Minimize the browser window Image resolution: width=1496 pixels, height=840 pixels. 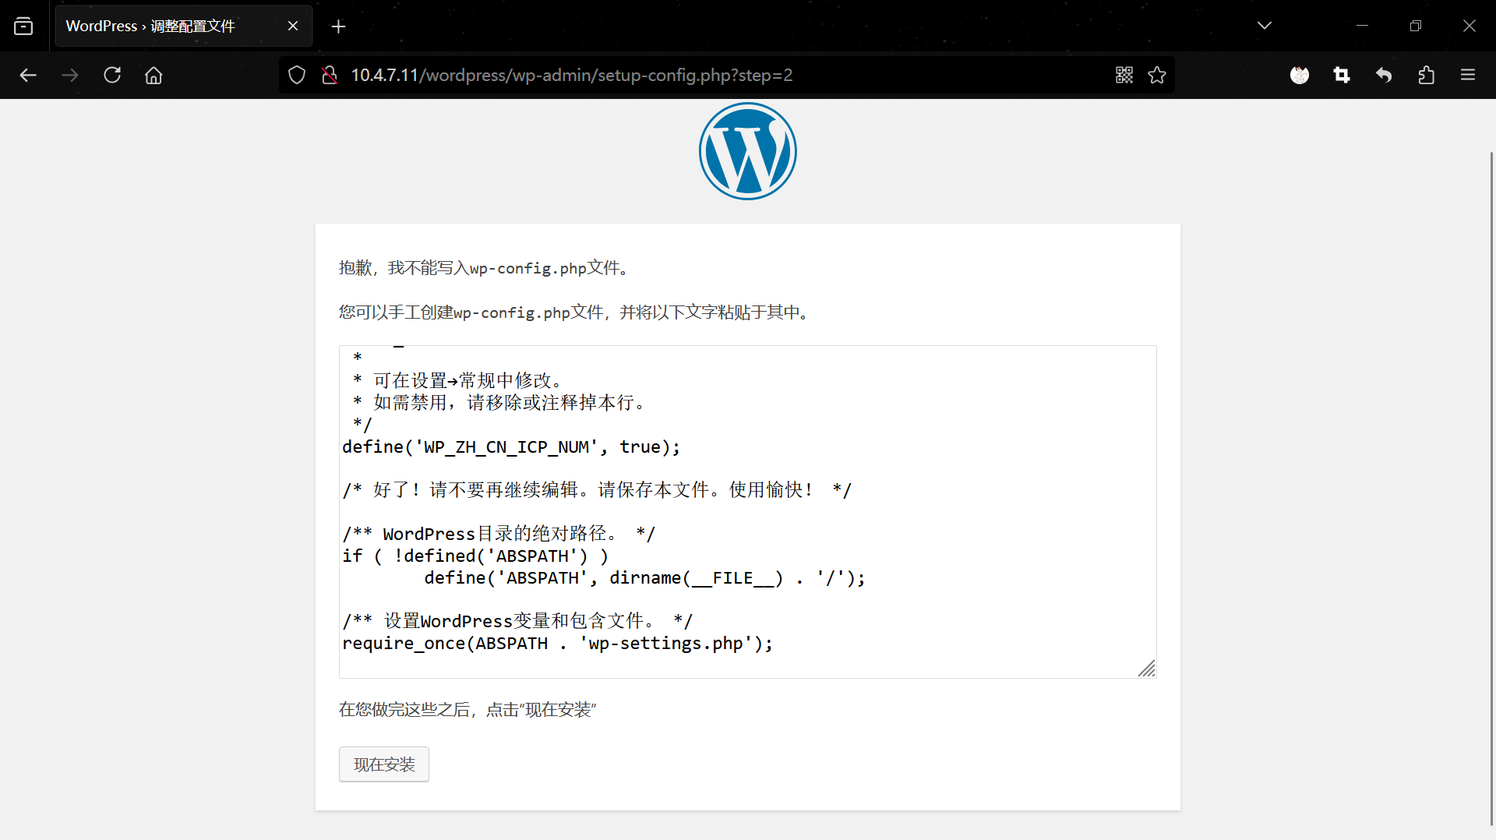1362,26
